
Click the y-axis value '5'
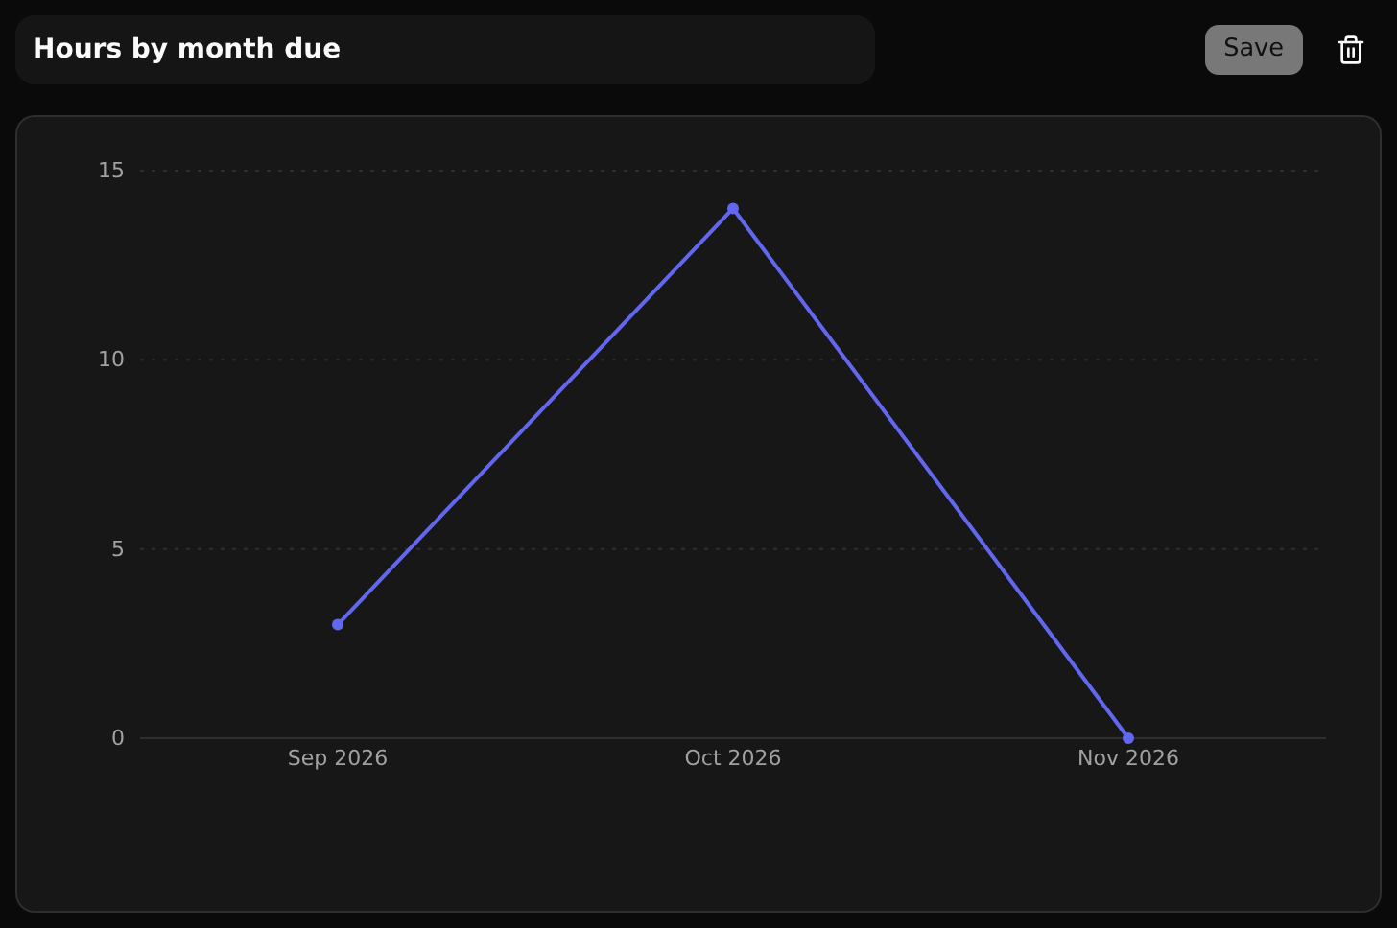click(x=118, y=549)
